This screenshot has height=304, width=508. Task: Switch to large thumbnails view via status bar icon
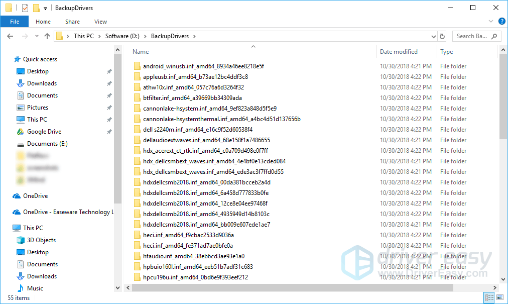499,297
